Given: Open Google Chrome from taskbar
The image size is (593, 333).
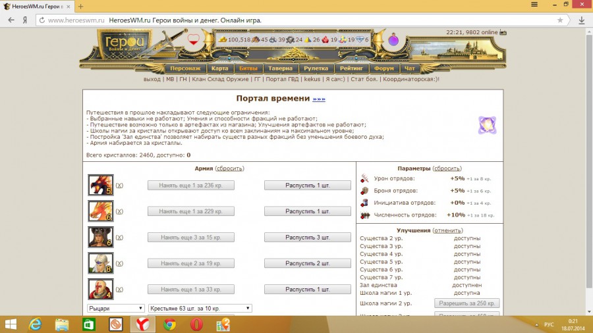Looking at the screenshot, I should pos(169,324).
